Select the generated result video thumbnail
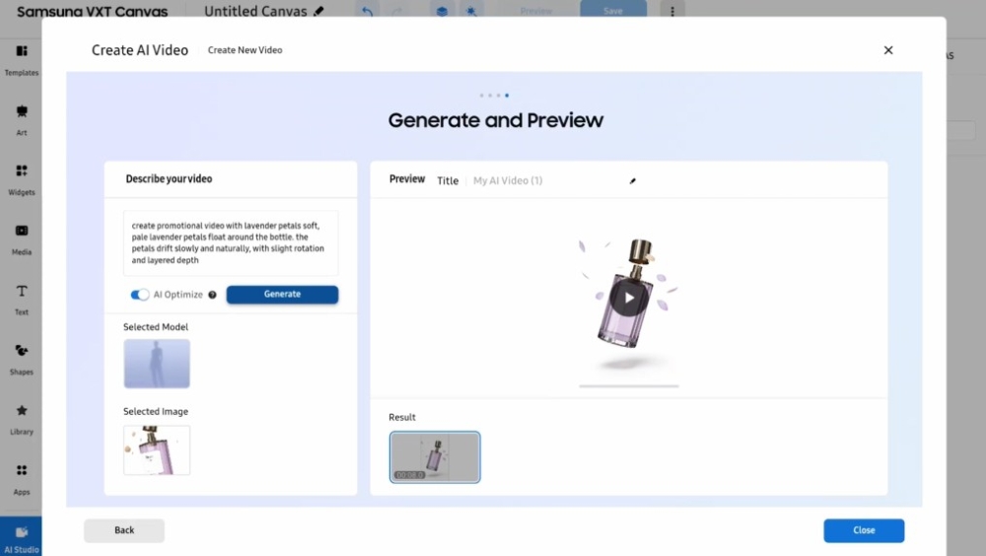The height and width of the screenshot is (556, 986). coord(435,457)
